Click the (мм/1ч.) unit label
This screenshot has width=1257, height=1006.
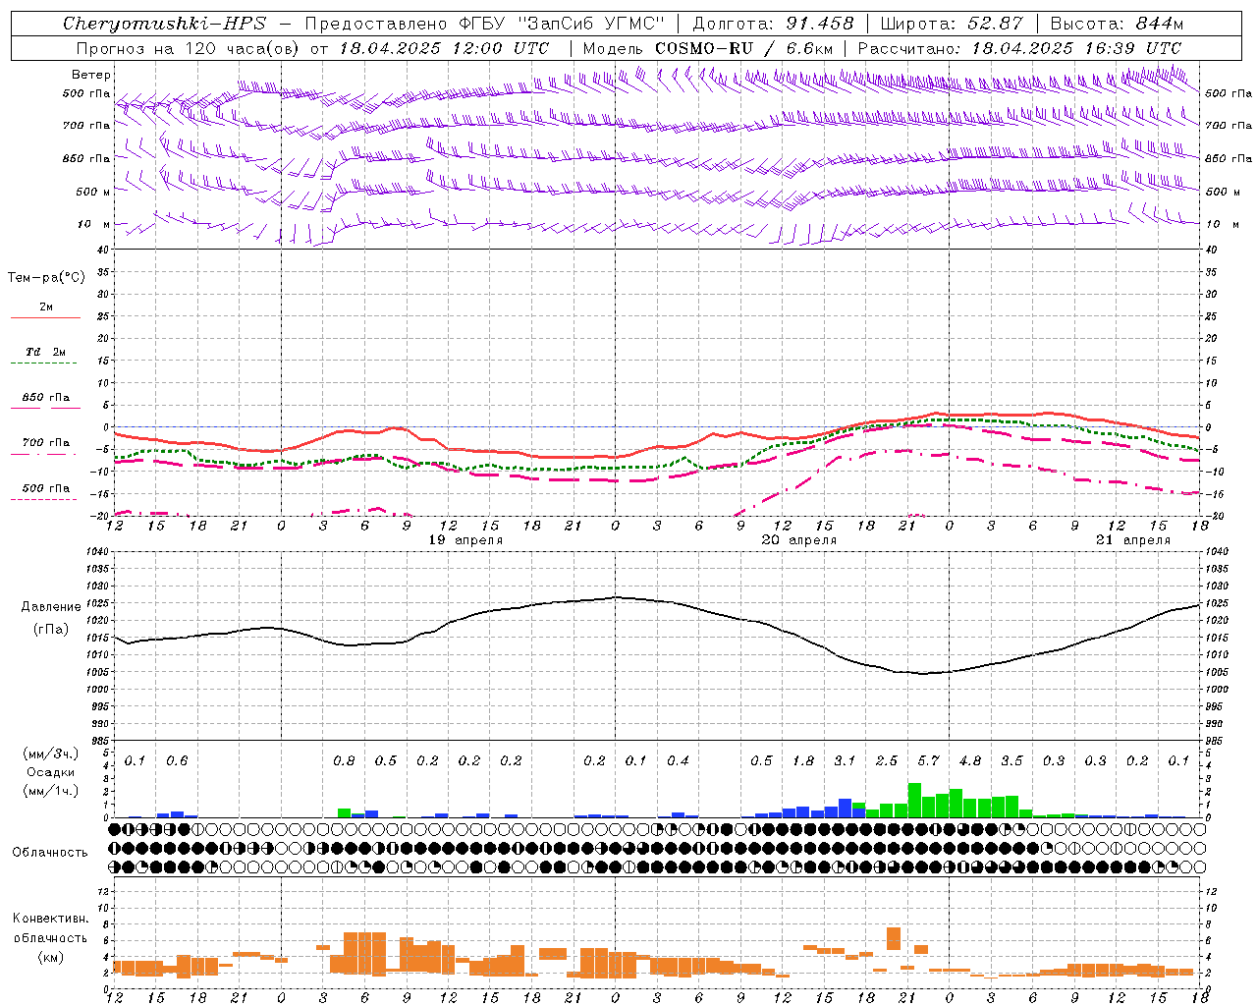coord(49,791)
